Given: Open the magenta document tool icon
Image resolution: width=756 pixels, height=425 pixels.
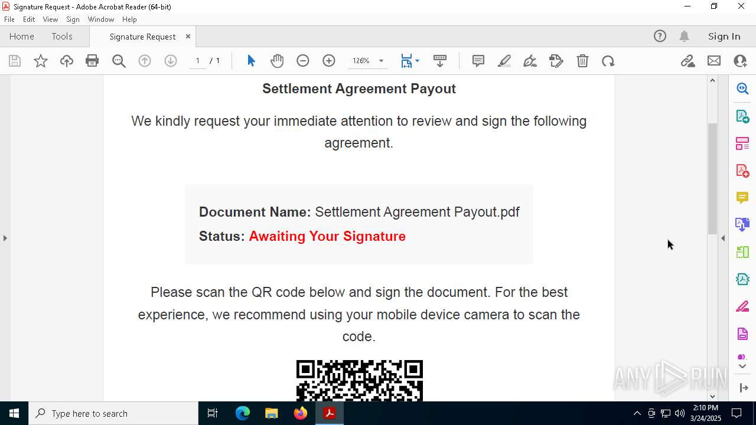Looking at the screenshot, I should pyautogui.click(x=742, y=334).
